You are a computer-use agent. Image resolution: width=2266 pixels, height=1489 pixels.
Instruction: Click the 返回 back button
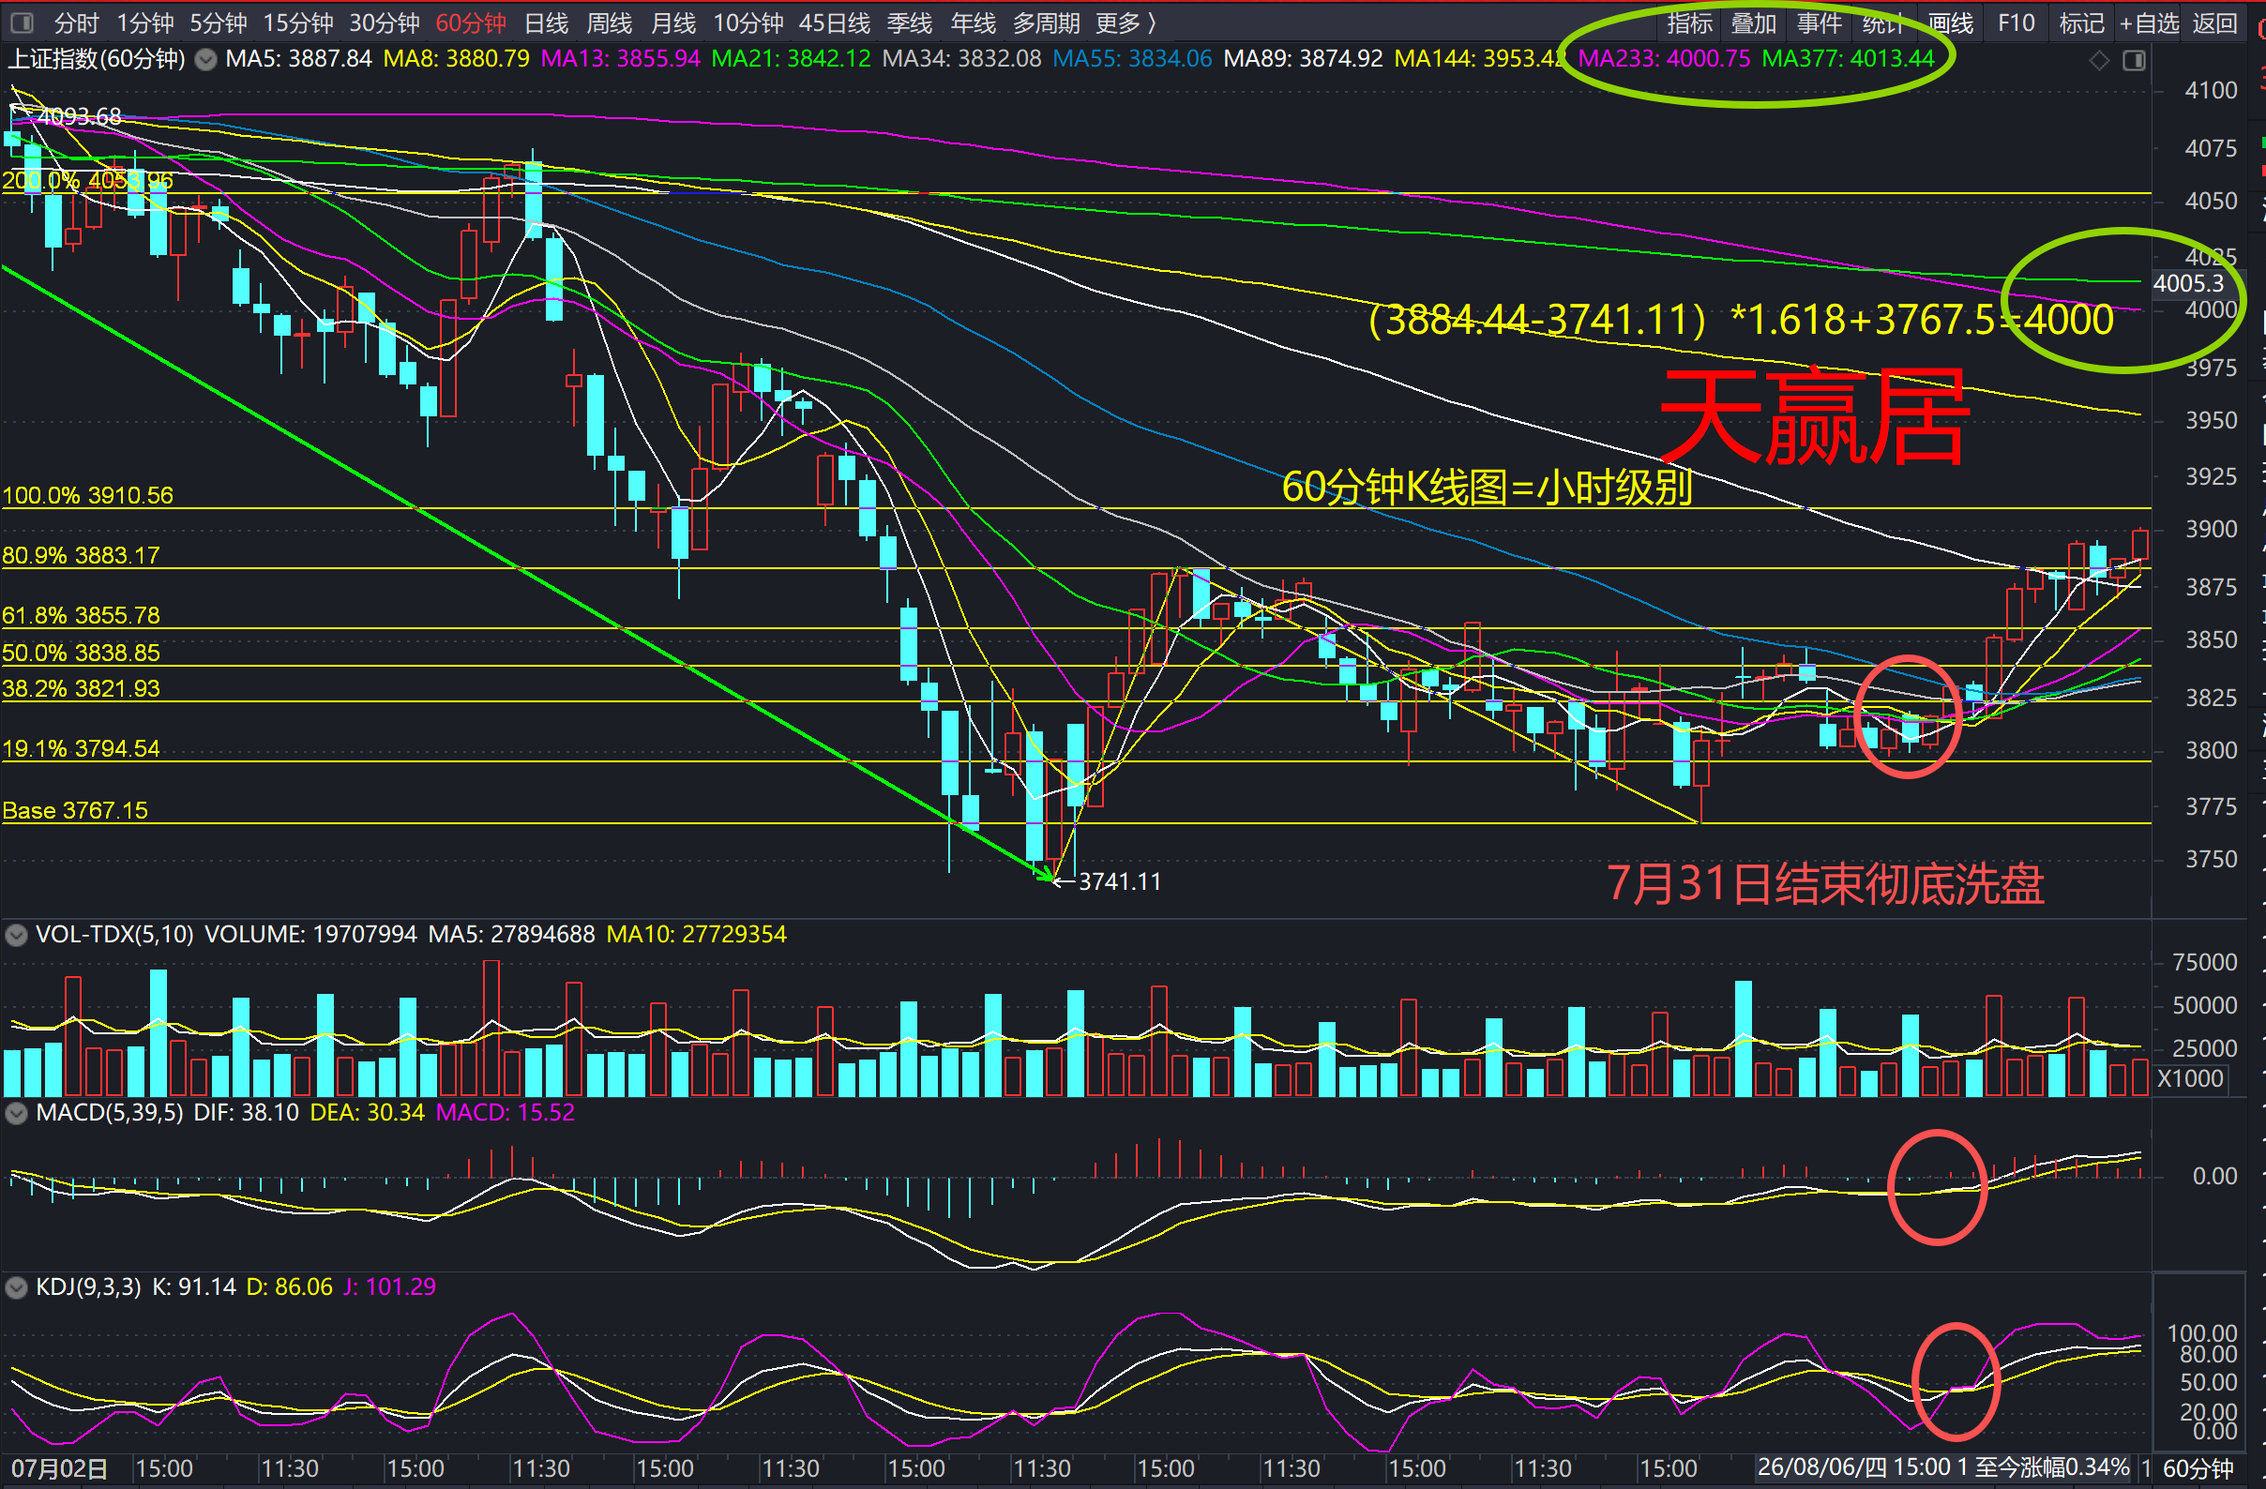pos(2214,23)
